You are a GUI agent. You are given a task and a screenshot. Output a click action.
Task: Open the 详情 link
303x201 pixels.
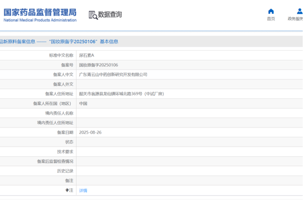83,190
